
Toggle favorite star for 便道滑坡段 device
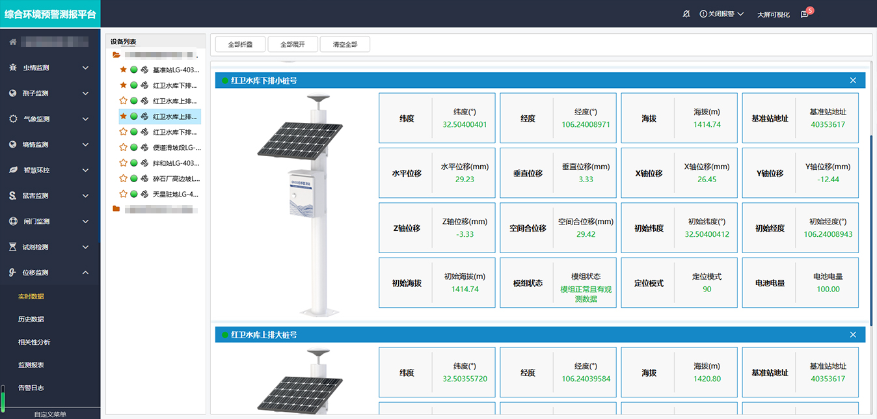pyautogui.click(x=123, y=148)
